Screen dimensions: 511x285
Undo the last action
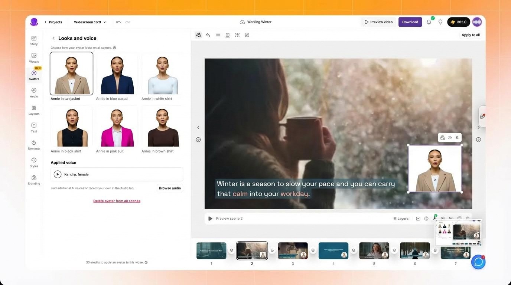118,22
